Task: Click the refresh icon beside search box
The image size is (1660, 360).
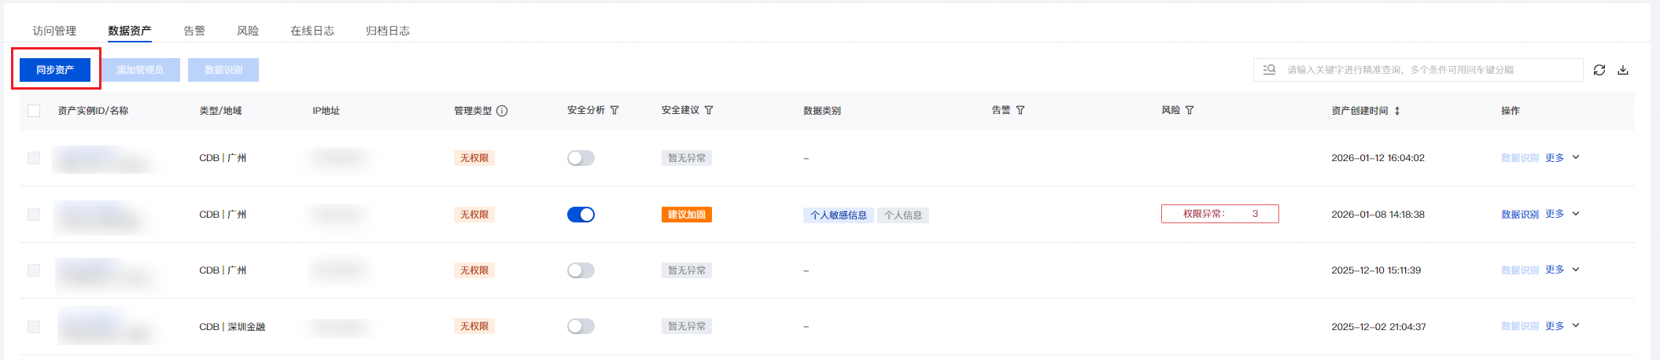Action: 1599,70
